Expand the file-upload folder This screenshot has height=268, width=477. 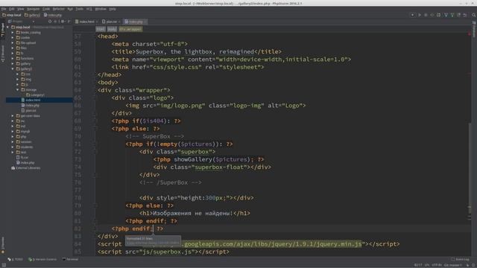[x=13, y=43]
